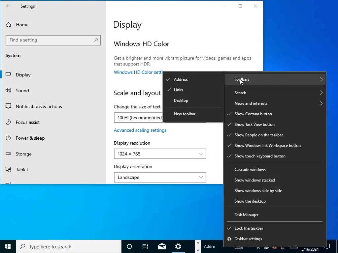Select Show windows side by side
The height and width of the screenshot is (253, 338).
[x=275, y=191]
